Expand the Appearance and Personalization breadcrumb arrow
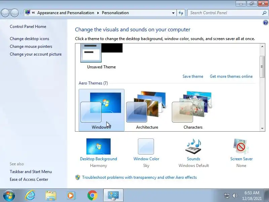This screenshot has height=202, width=269. point(98,13)
